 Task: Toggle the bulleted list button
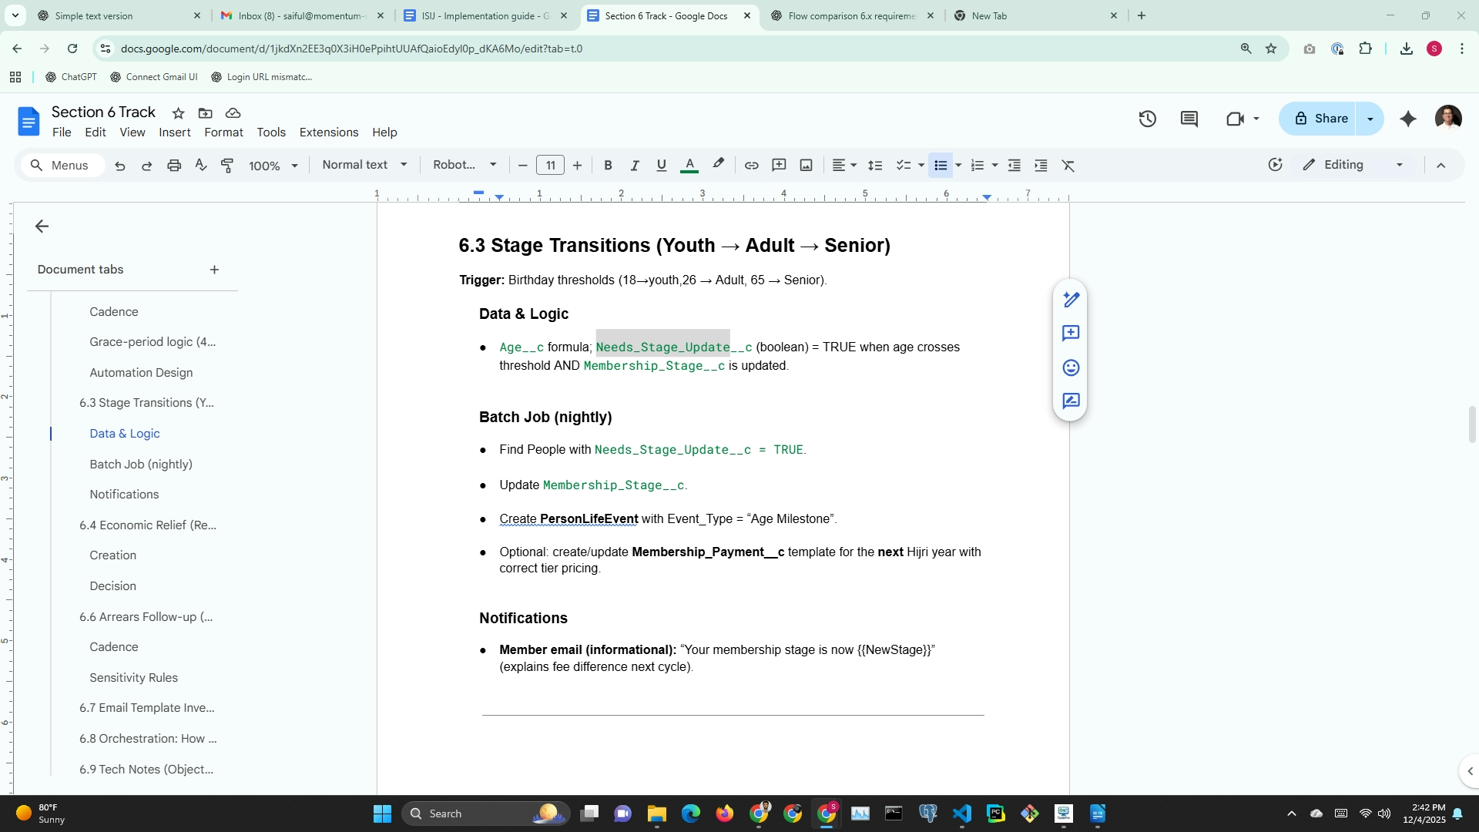coord(940,165)
